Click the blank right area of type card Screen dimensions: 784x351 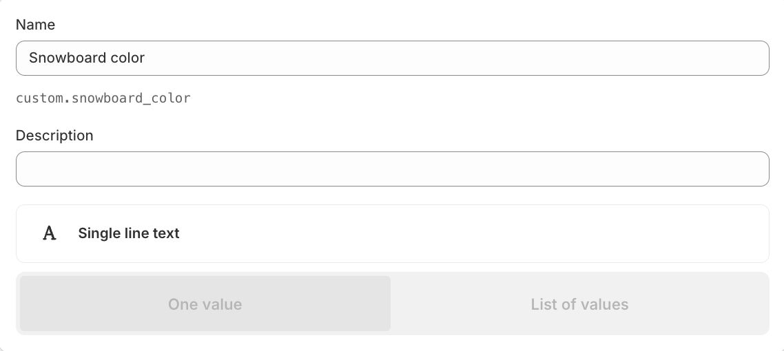(x=600, y=234)
